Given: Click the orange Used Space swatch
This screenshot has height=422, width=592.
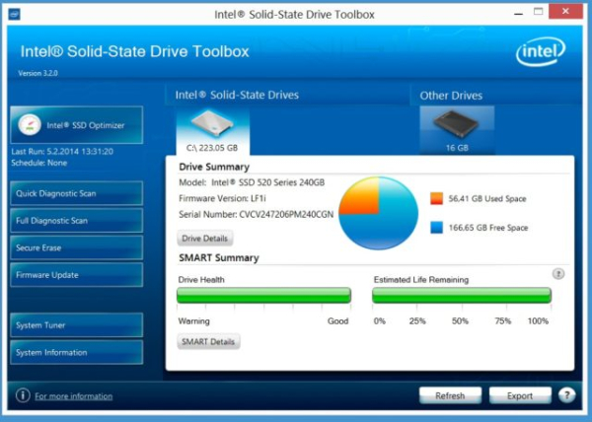Looking at the screenshot, I should coord(436,198).
